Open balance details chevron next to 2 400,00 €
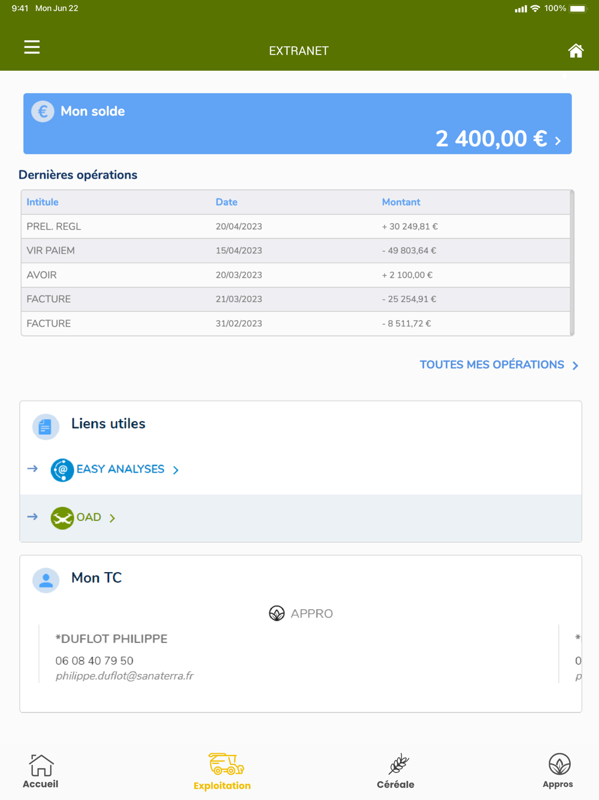The image size is (599, 800). pos(558,141)
